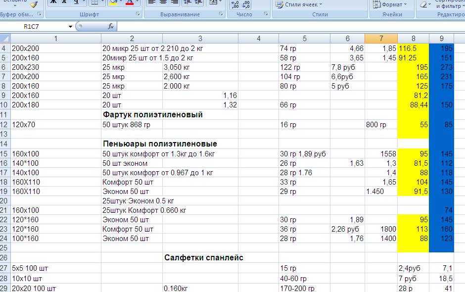
Task: Increase cell indent
Action: click(198, 2)
